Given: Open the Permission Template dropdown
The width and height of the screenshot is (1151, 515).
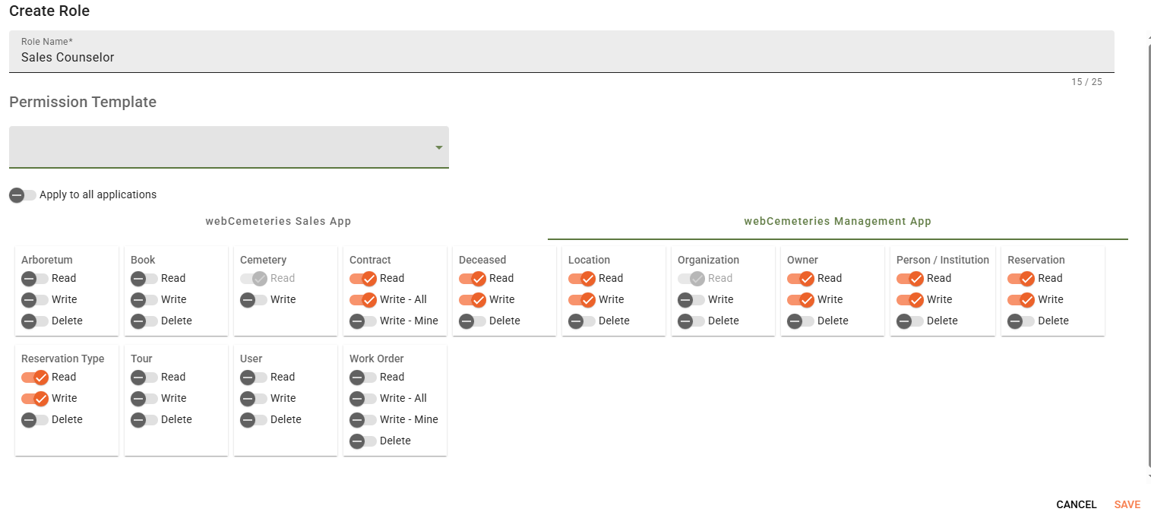Looking at the screenshot, I should click(228, 147).
